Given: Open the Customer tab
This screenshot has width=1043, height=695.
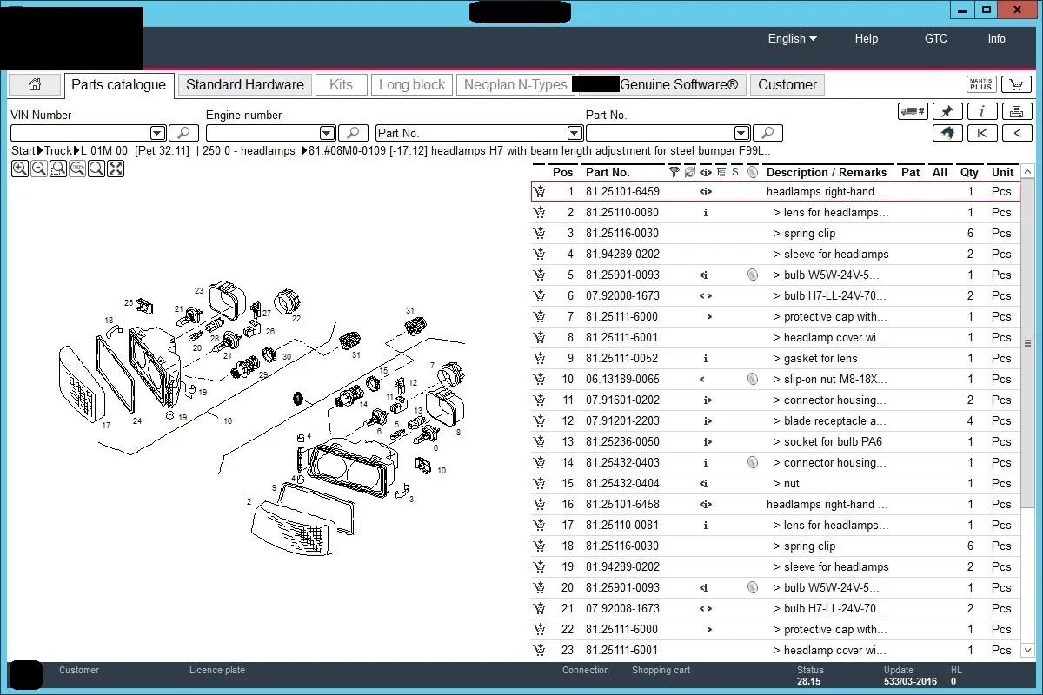Looking at the screenshot, I should click(787, 84).
